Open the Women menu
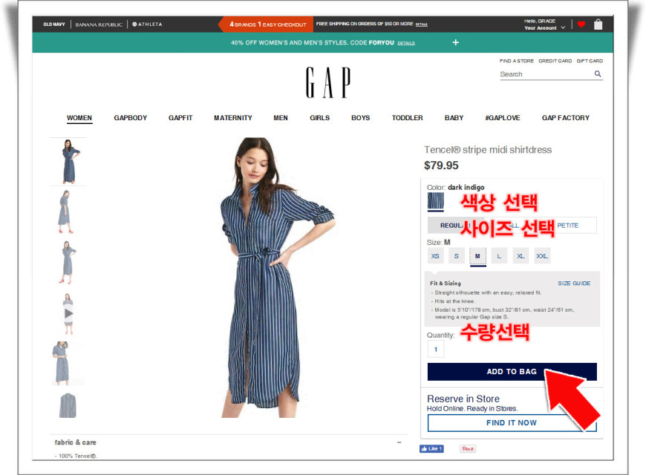 79,118
